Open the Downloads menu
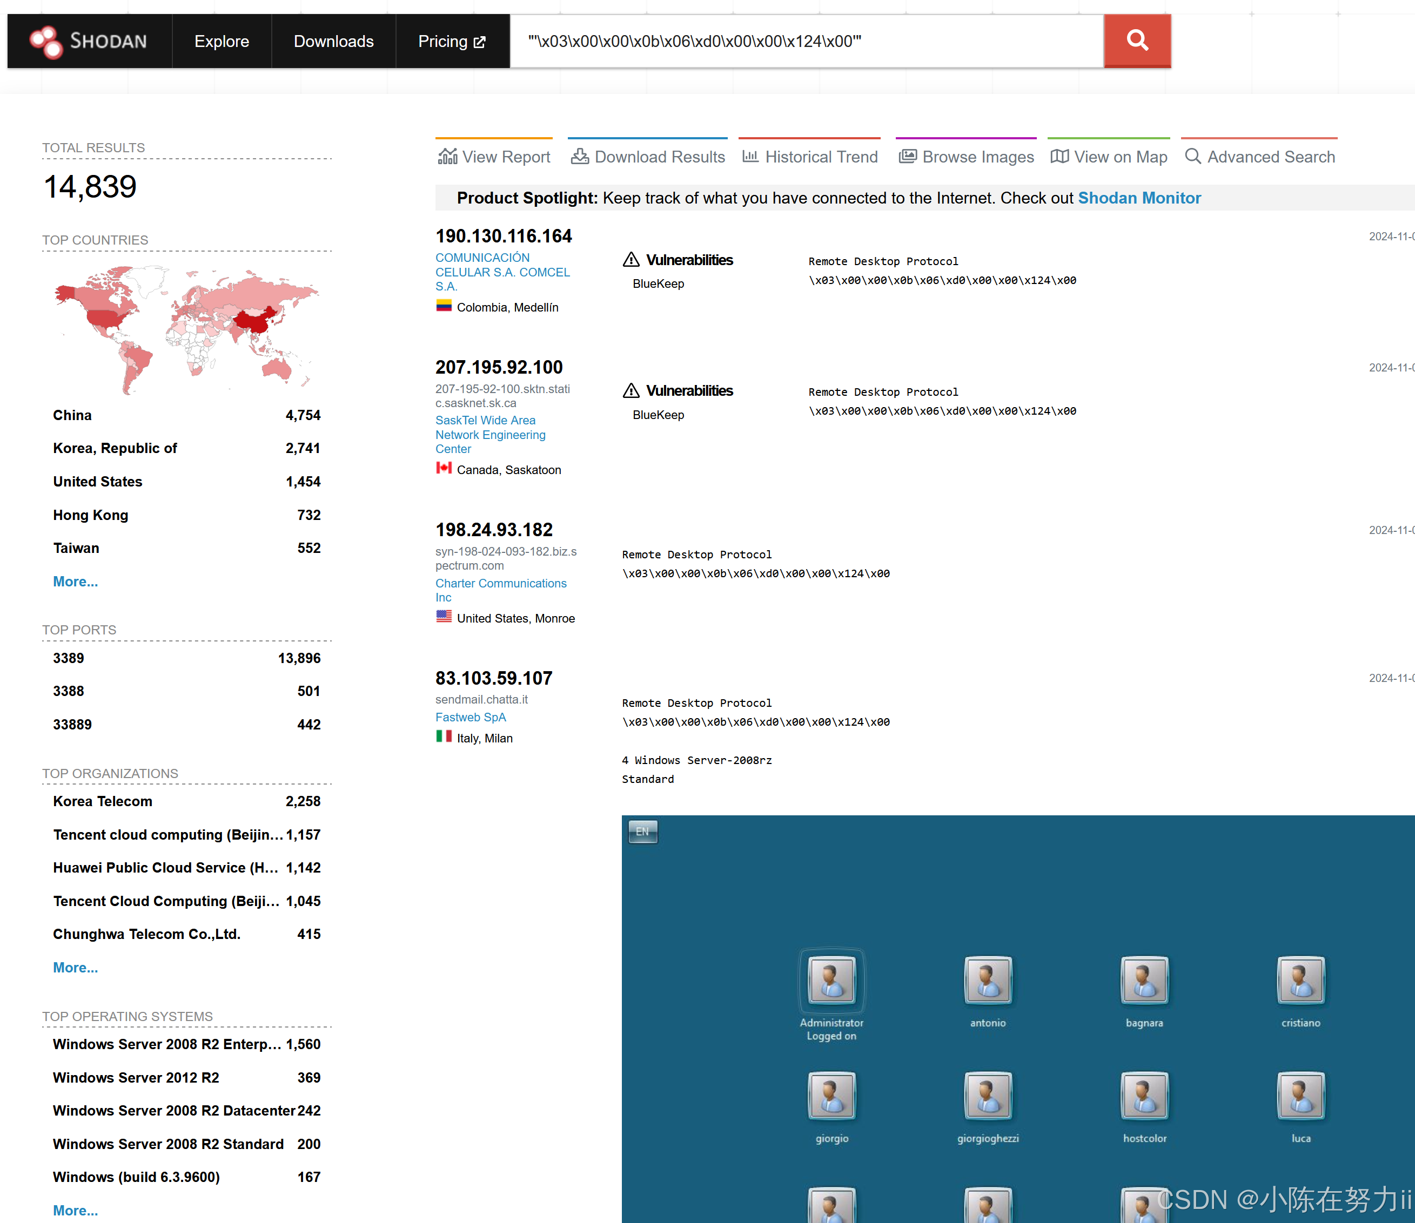The width and height of the screenshot is (1415, 1223). [x=334, y=42]
